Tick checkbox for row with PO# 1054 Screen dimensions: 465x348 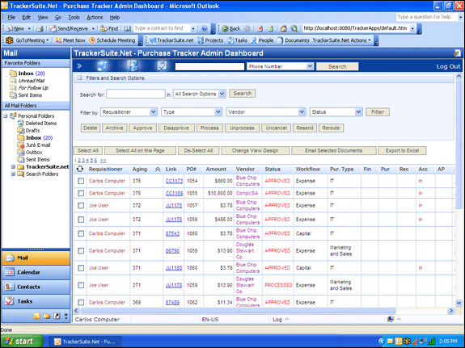(81, 181)
